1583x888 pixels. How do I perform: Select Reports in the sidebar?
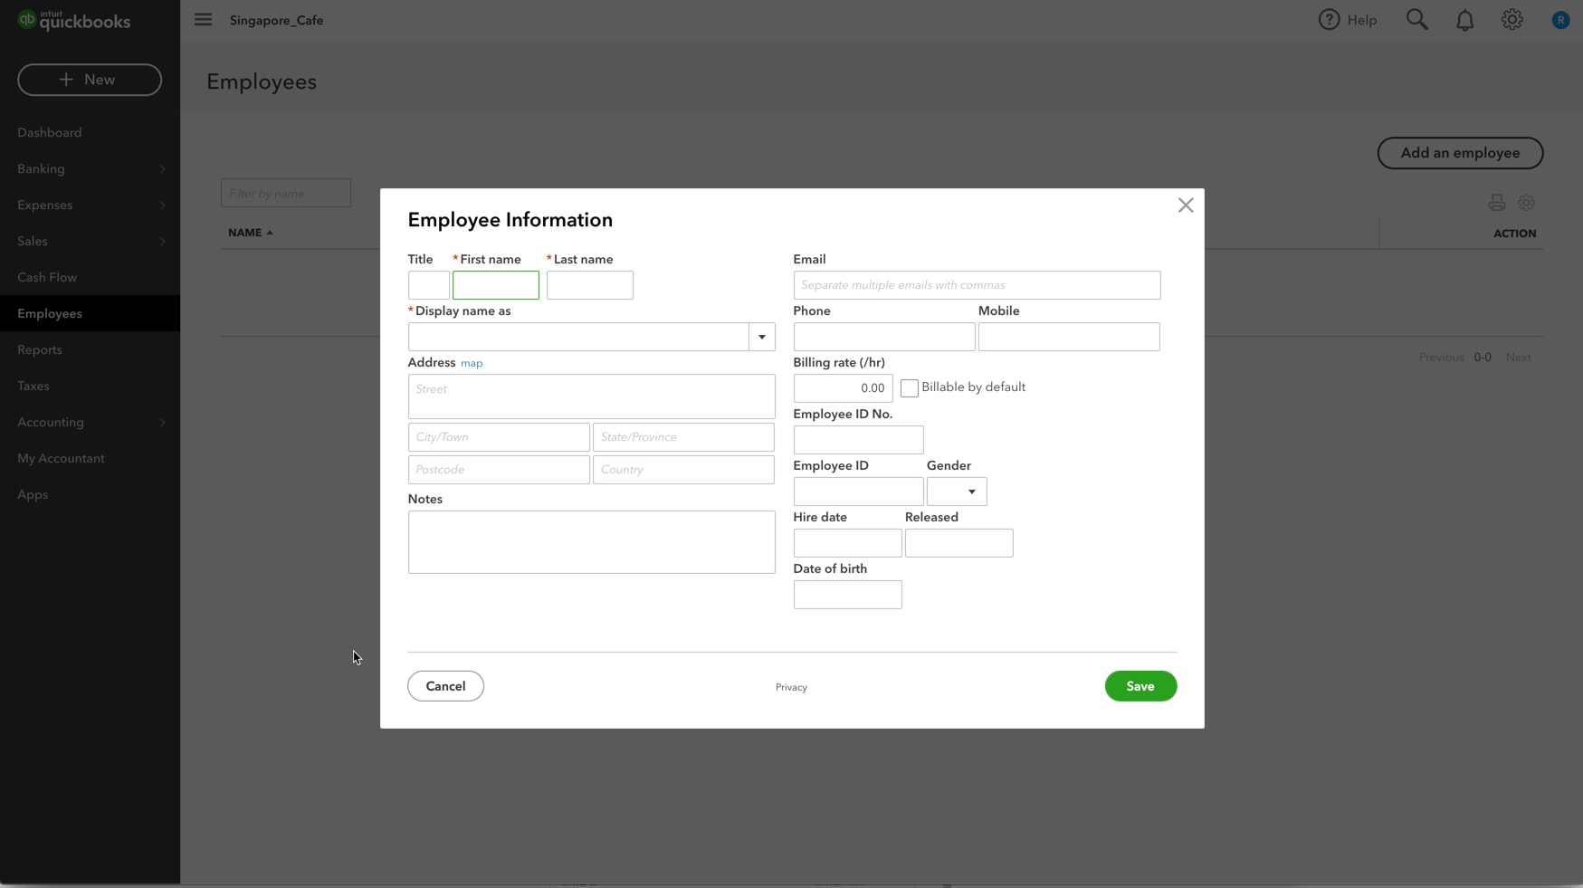tap(40, 349)
